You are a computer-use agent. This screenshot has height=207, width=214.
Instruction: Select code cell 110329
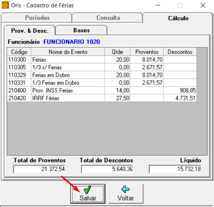pyautogui.click(x=19, y=75)
